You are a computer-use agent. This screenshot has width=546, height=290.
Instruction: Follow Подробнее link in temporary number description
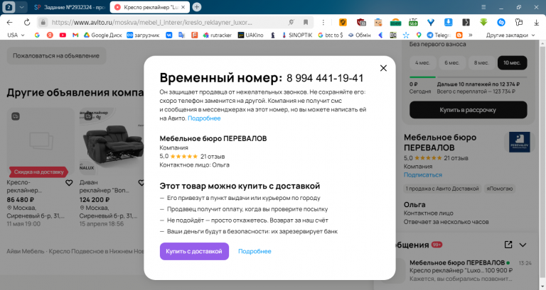pos(204,118)
